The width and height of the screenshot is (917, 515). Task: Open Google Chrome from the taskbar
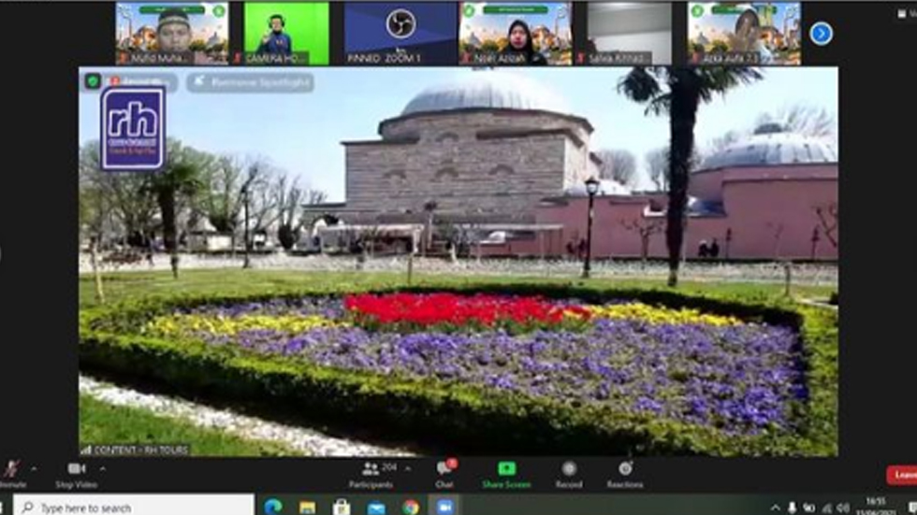410,507
